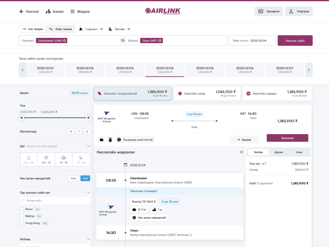Viewport: 329px width, 247px height.
Task: Open the Энгийн cabin class dropdown
Action: click(120, 29)
